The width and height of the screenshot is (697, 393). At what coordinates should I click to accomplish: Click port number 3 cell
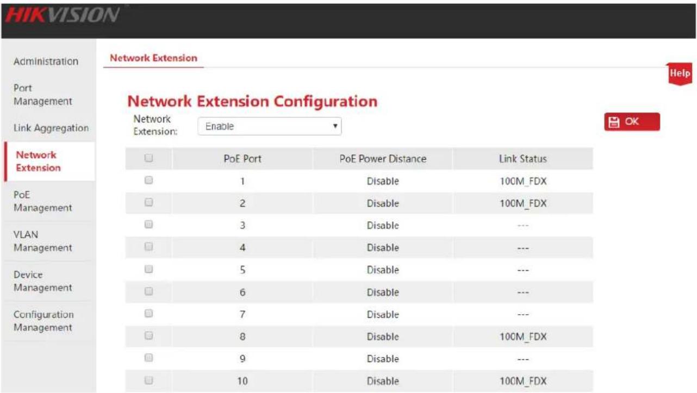(x=243, y=226)
